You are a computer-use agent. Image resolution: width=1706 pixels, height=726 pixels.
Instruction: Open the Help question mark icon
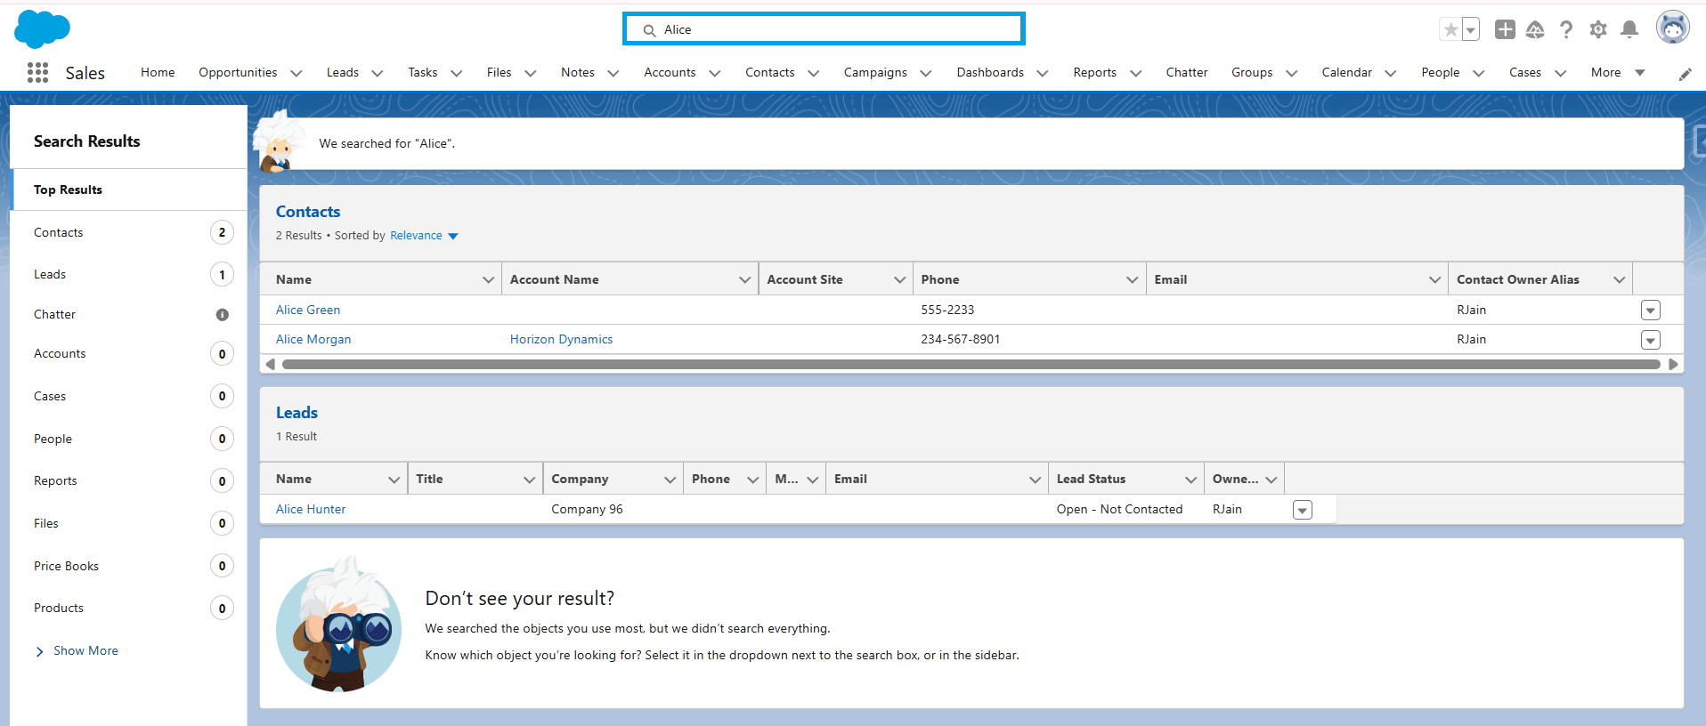click(1566, 29)
